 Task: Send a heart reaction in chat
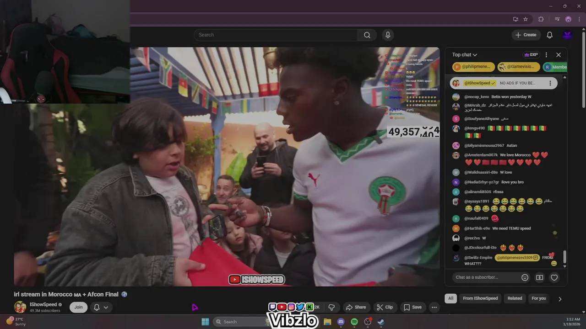[554, 277]
